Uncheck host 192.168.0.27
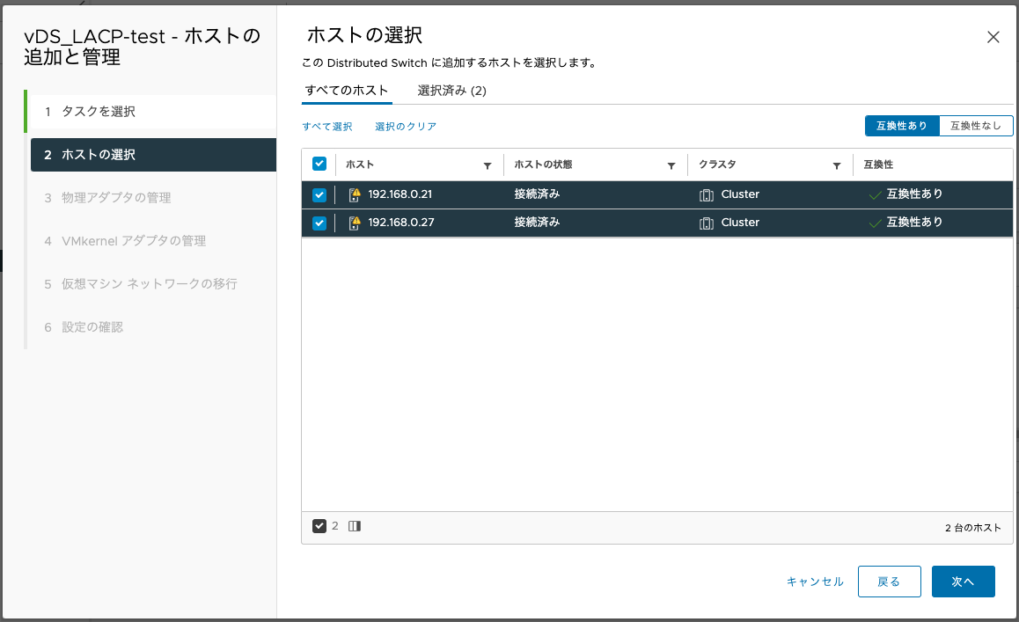 (x=319, y=222)
